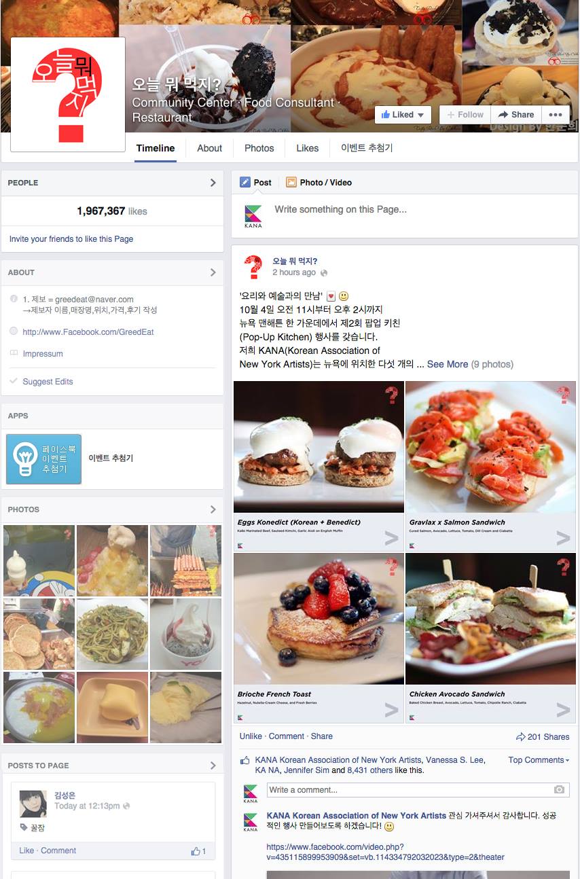Screen dimensions: 580x879
Task: Open the Top Comments sort dropdown
Action: [x=539, y=760]
